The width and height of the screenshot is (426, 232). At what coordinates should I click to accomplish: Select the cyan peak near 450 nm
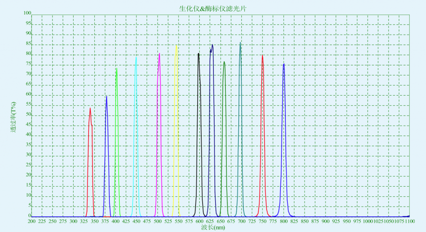pyautogui.click(x=136, y=58)
